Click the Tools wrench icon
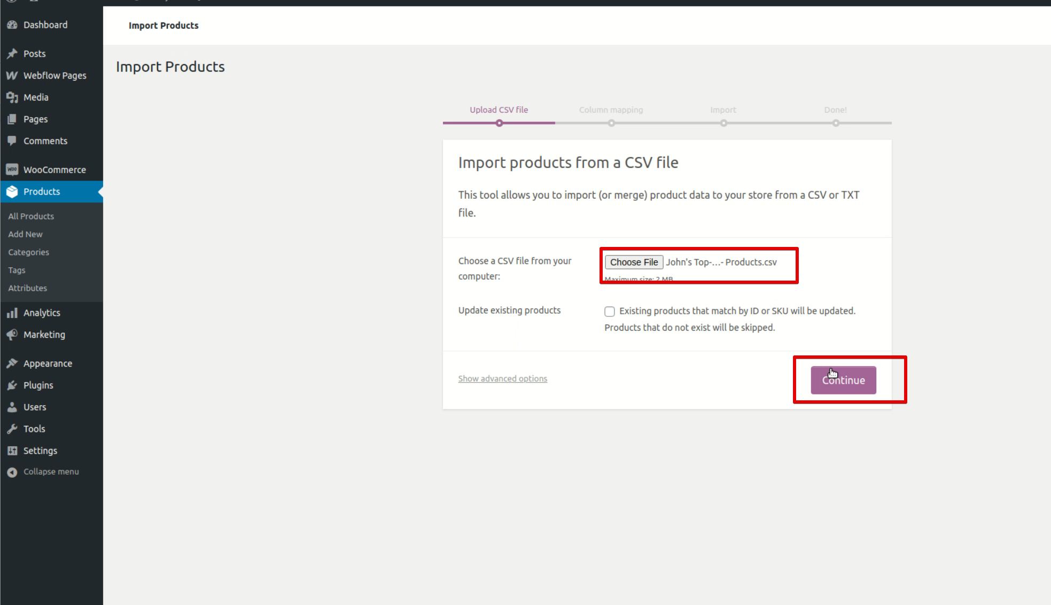This screenshot has height=605, width=1051. [x=12, y=429]
